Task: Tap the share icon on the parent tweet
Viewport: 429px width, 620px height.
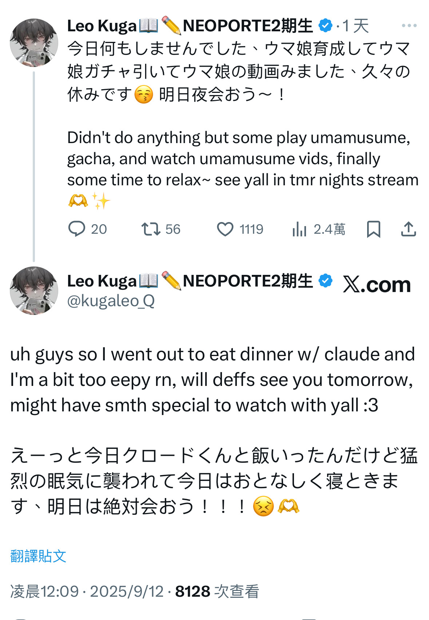Action: point(408,229)
